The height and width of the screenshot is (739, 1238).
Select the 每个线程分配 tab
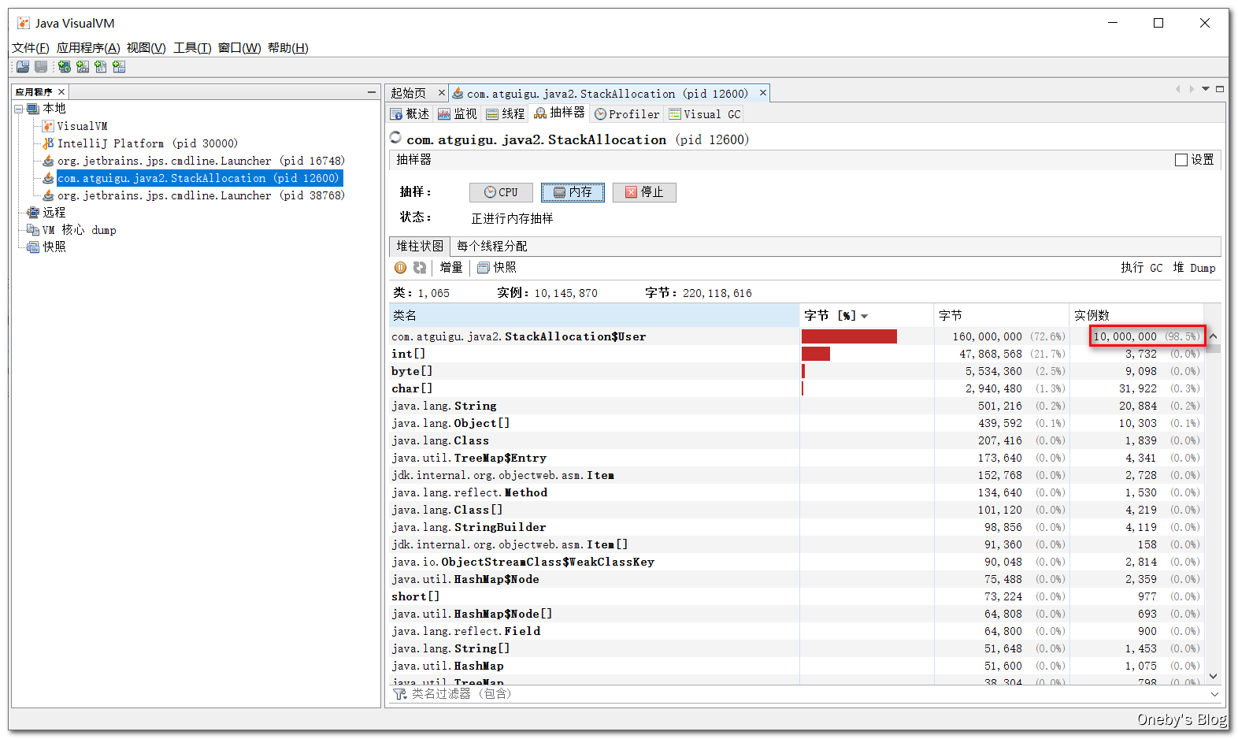click(492, 247)
